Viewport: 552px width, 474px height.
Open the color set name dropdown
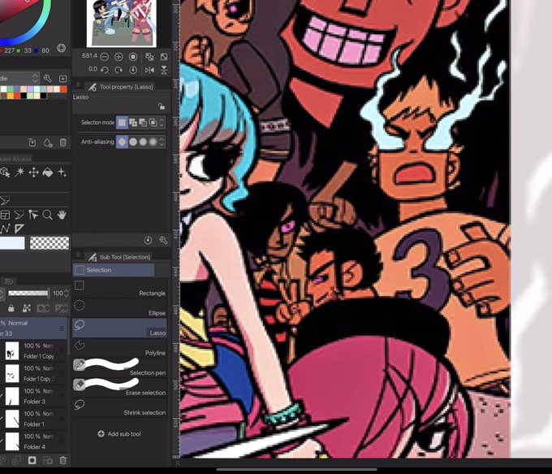tap(19, 78)
